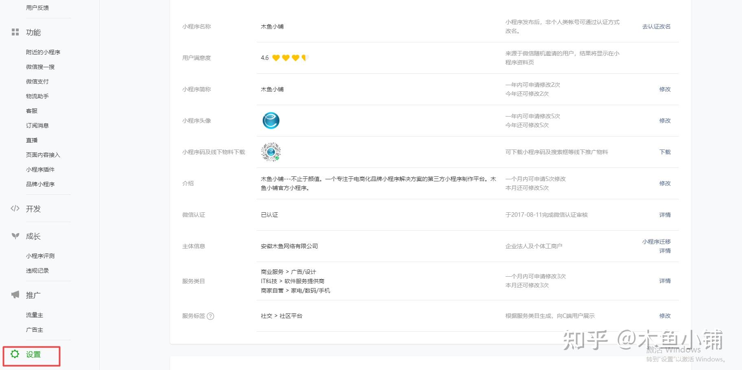This screenshot has height=370, width=742.
Task: Click 木鱼小铺 in the 小程序简称 row
Action: [272, 89]
